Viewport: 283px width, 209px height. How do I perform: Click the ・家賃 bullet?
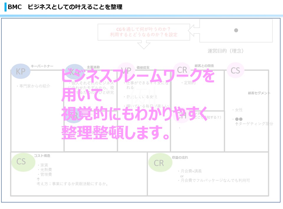42,165
